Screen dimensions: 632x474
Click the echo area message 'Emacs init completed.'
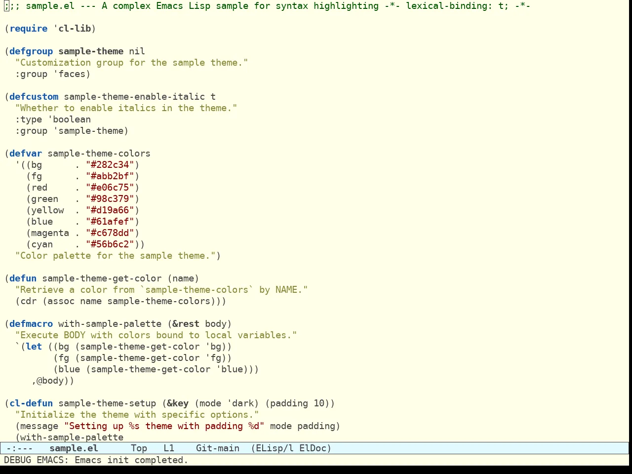coord(131,460)
